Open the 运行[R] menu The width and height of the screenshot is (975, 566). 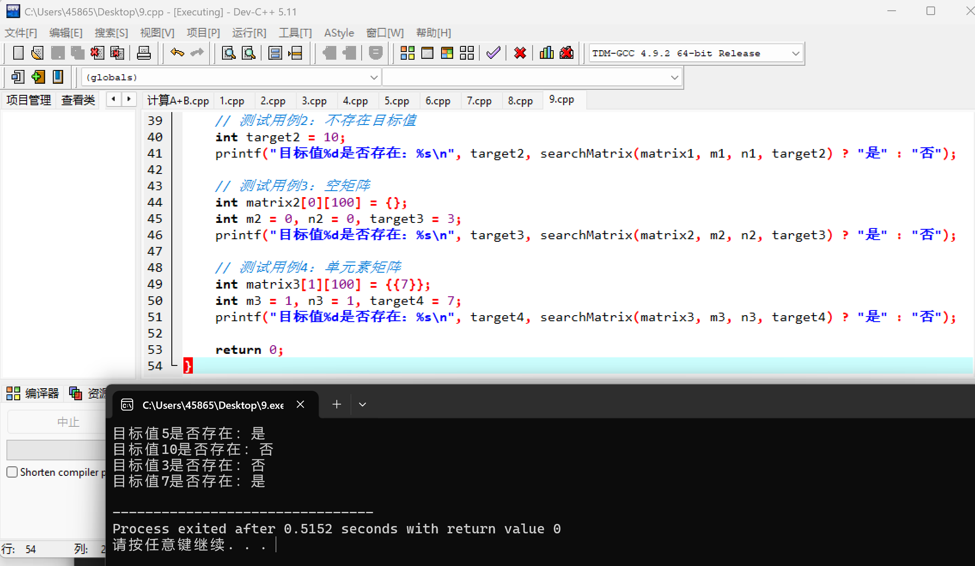coord(249,33)
